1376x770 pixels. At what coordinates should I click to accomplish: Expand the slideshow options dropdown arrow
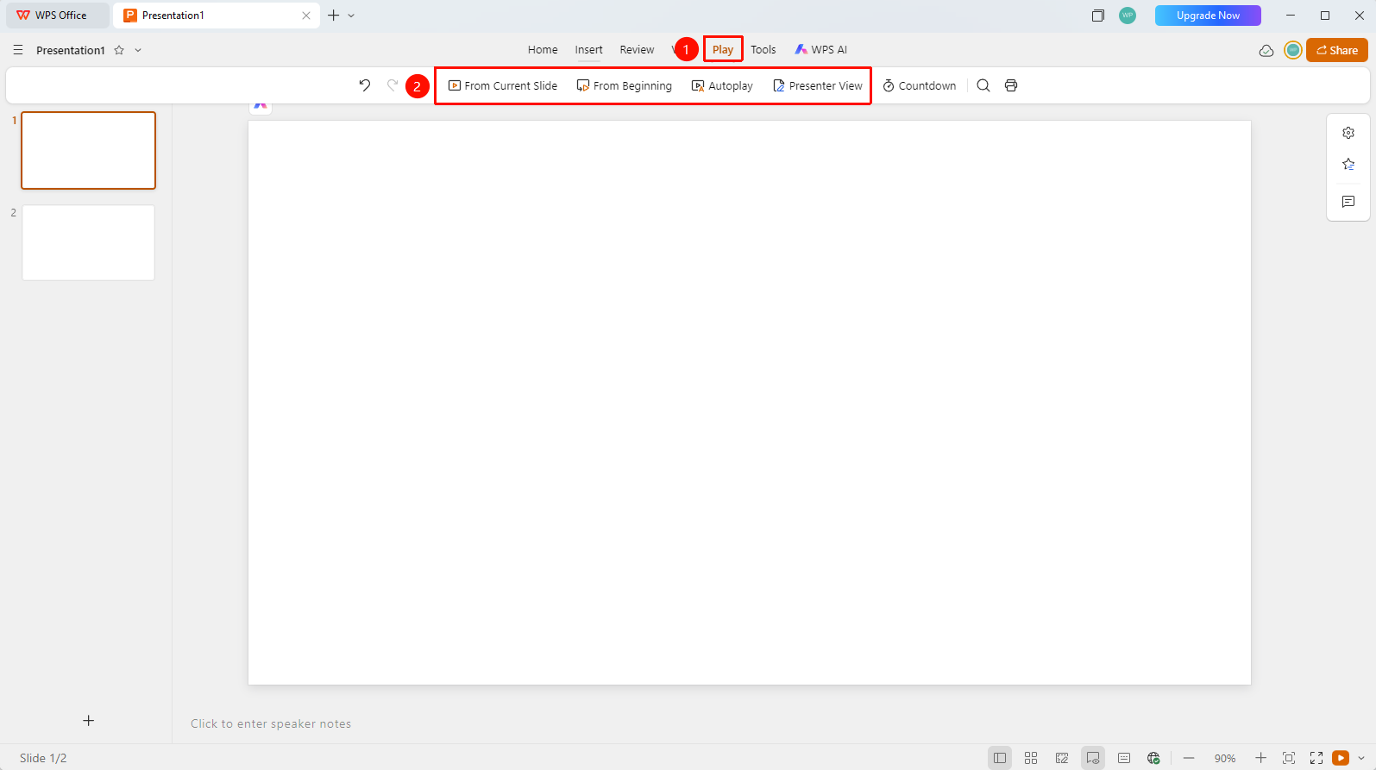tap(1361, 758)
